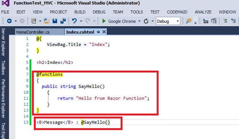Click the @SayHello() call on line 15
Viewport: 239px width, 139px height.
click(95, 122)
